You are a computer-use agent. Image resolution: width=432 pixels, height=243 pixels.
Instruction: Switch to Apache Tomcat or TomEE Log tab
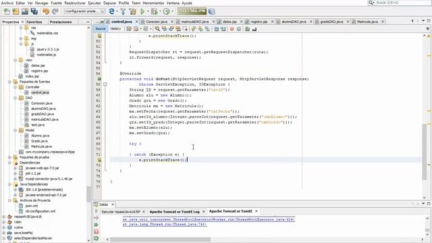click(174, 211)
